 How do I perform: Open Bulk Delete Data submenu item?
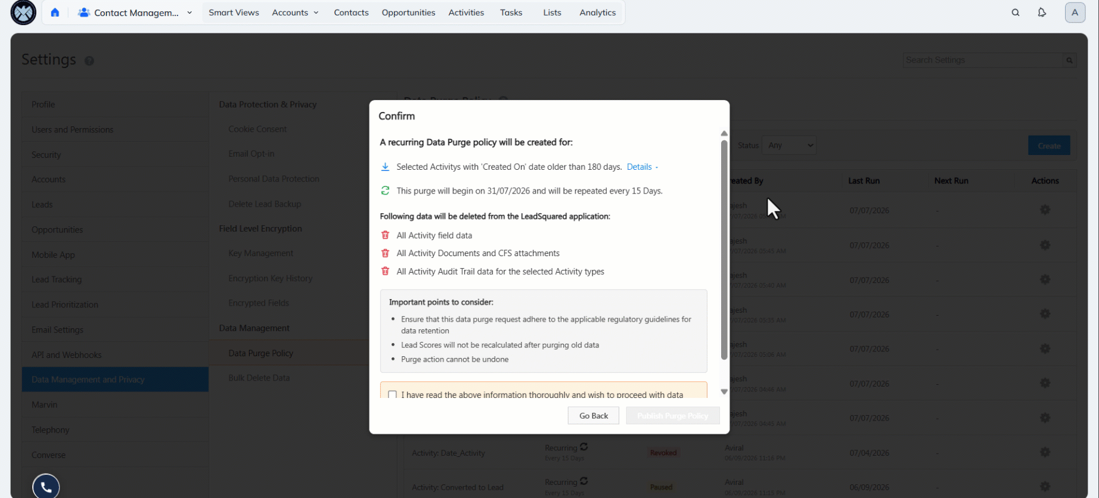259,378
